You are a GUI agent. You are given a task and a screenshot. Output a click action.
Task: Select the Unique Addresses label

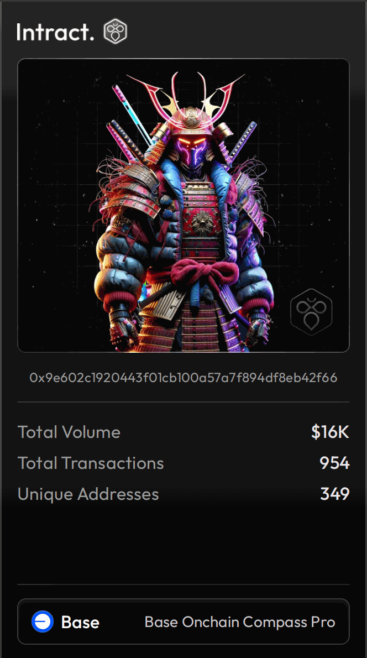[x=88, y=494]
